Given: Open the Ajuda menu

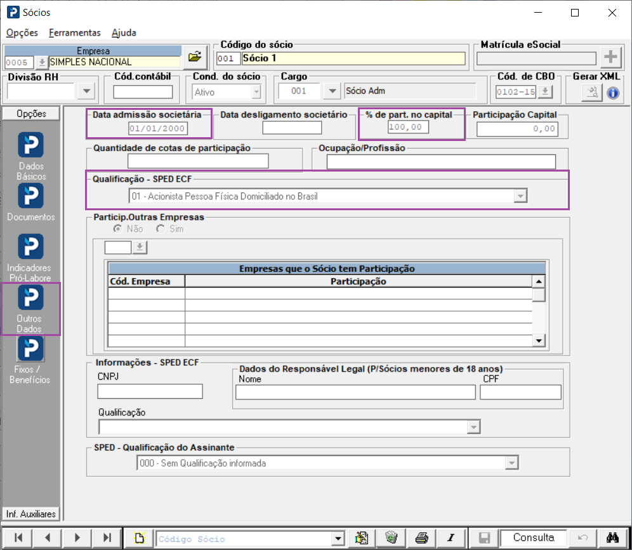Looking at the screenshot, I should pos(124,32).
